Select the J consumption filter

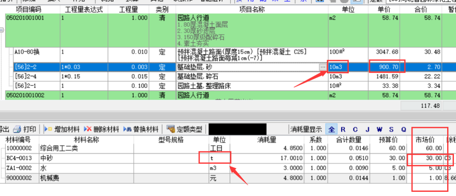(367, 129)
